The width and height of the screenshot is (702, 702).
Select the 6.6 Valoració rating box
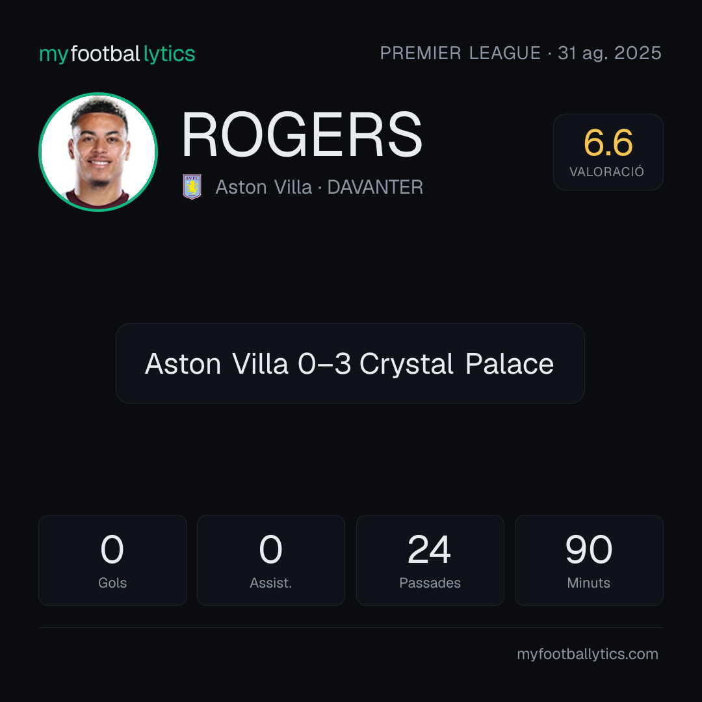[x=608, y=151]
